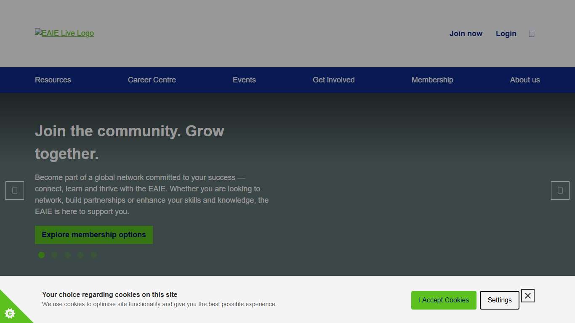Viewport: 575px width, 323px height.
Task: Select the second carousel dot indicator
Action: (54, 255)
